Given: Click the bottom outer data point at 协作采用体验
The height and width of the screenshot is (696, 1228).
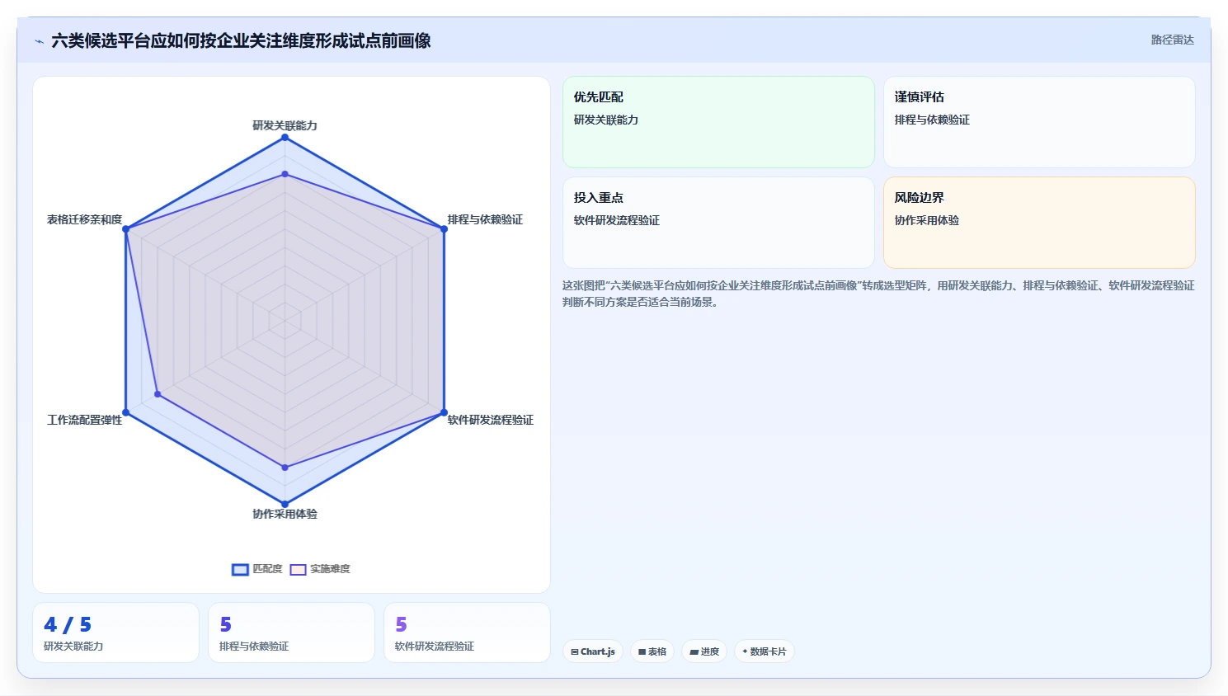Looking at the screenshot, I should pyautogui.click(x=285, y=504).
